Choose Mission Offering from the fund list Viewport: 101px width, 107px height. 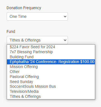pyautogui.click(x=51, y=67)
